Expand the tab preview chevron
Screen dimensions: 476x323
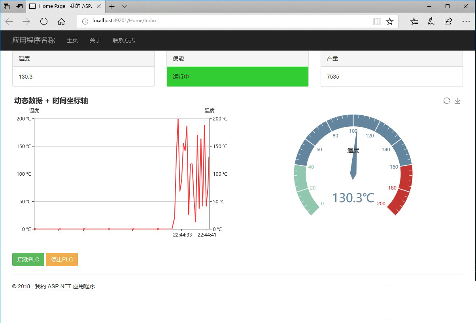[x=125, y=6]
